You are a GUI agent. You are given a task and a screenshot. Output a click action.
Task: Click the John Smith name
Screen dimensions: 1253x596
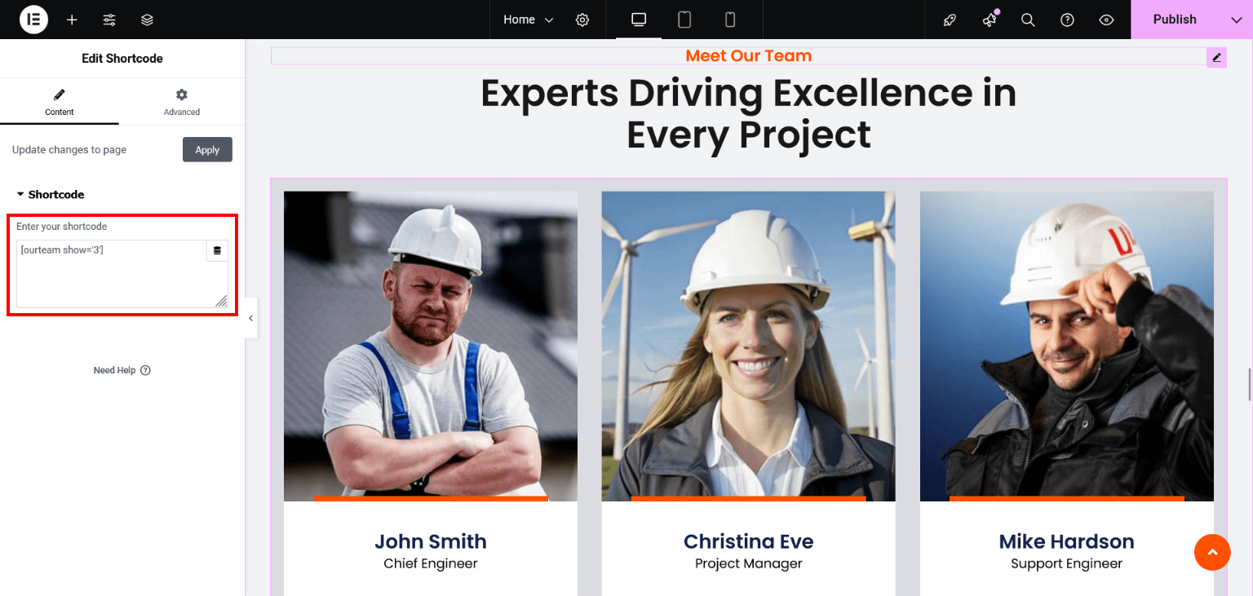[431, 541]
